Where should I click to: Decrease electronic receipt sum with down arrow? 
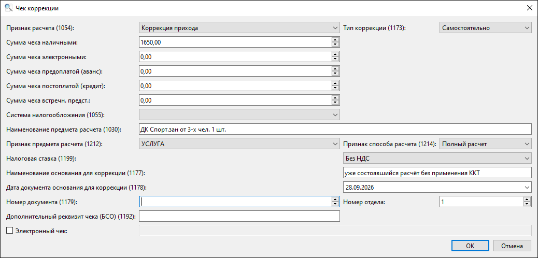tap(335, 59)
